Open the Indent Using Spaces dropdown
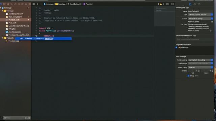Viewport: 216px width, 121px height. pos(200,67)
